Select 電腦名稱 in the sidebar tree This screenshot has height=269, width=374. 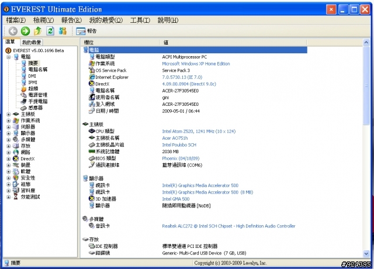tap(37, 70)
